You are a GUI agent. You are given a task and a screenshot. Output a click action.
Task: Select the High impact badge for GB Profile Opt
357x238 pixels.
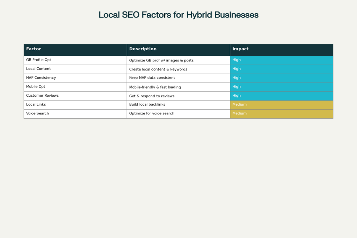(281, 60)
